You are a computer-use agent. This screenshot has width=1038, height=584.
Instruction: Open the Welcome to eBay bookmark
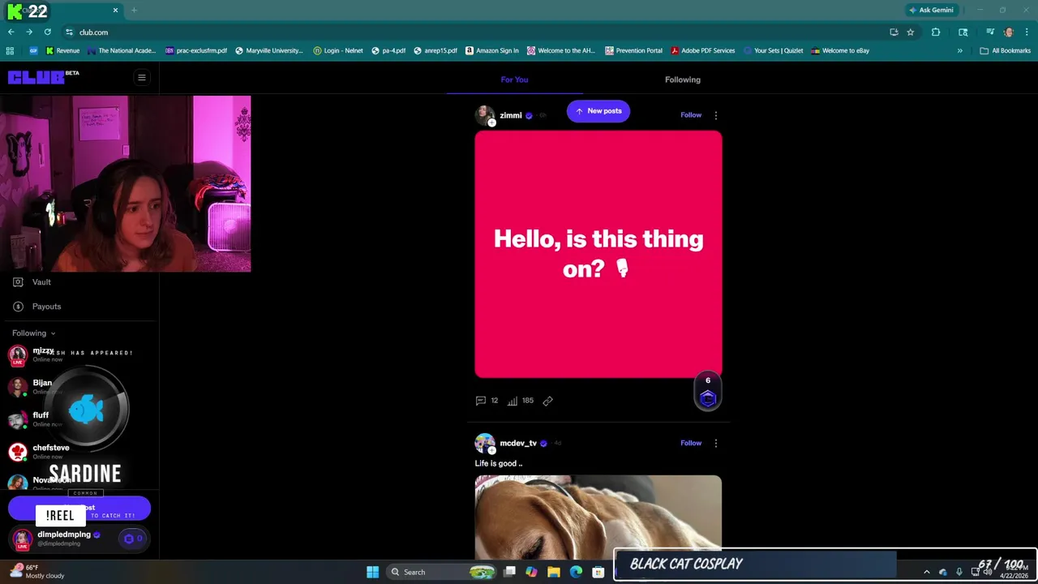[x=839, y=50]
